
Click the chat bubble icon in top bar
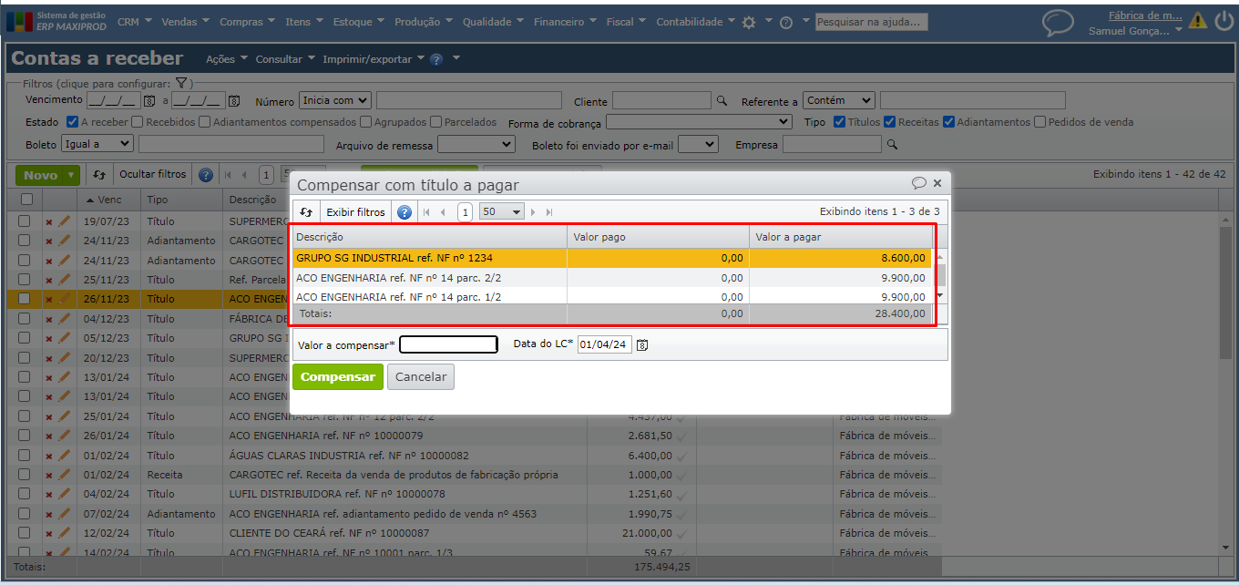1058,23
